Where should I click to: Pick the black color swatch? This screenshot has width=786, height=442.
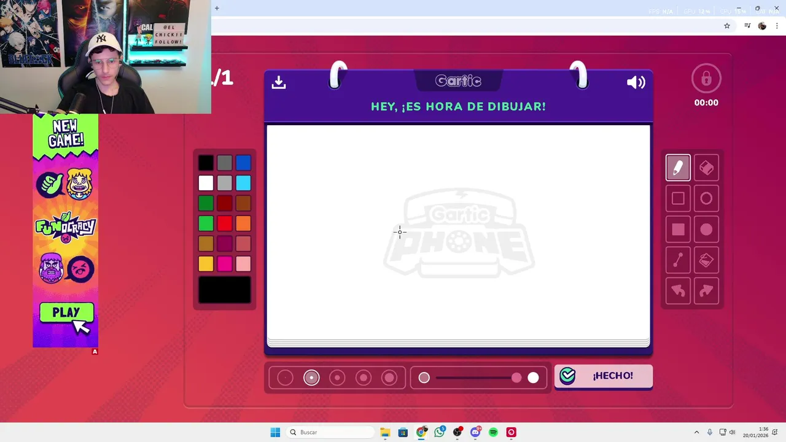click(206, 163)
